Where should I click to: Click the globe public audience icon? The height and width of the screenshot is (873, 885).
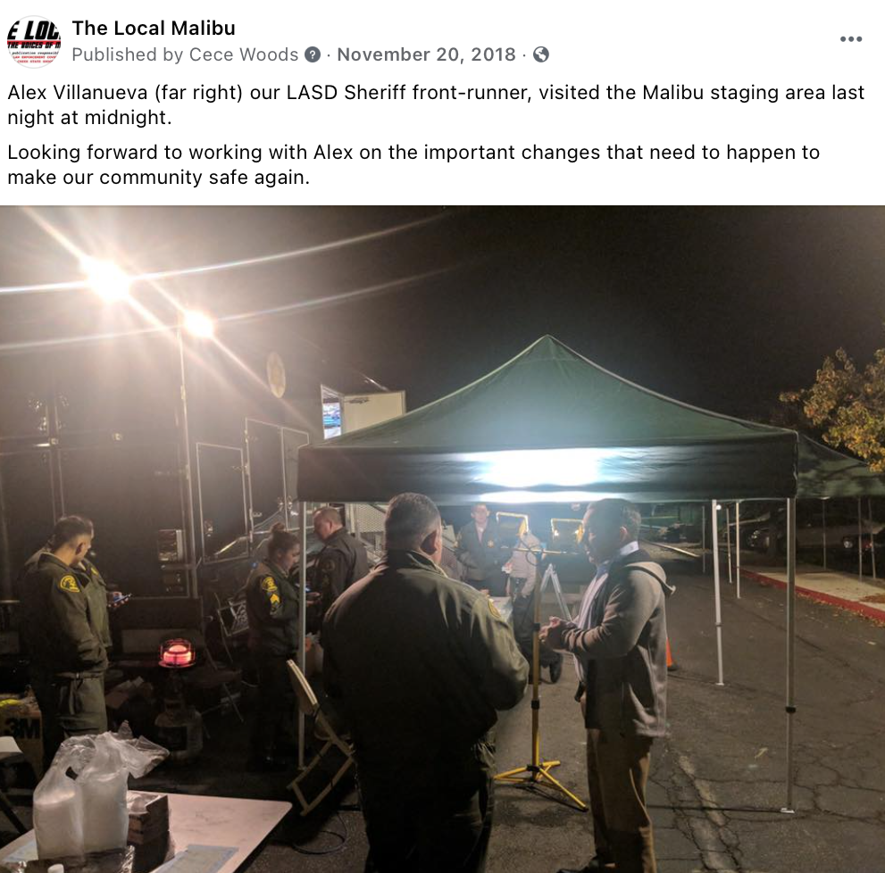[x=540, y=54]
